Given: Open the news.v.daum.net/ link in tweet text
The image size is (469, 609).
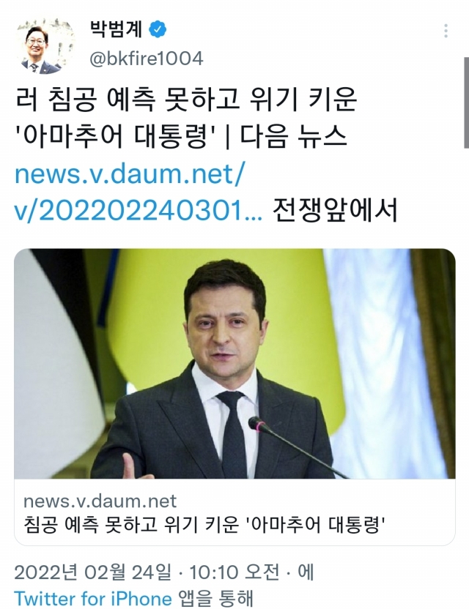Looking at the screenshot, I should tap(130, 173).
